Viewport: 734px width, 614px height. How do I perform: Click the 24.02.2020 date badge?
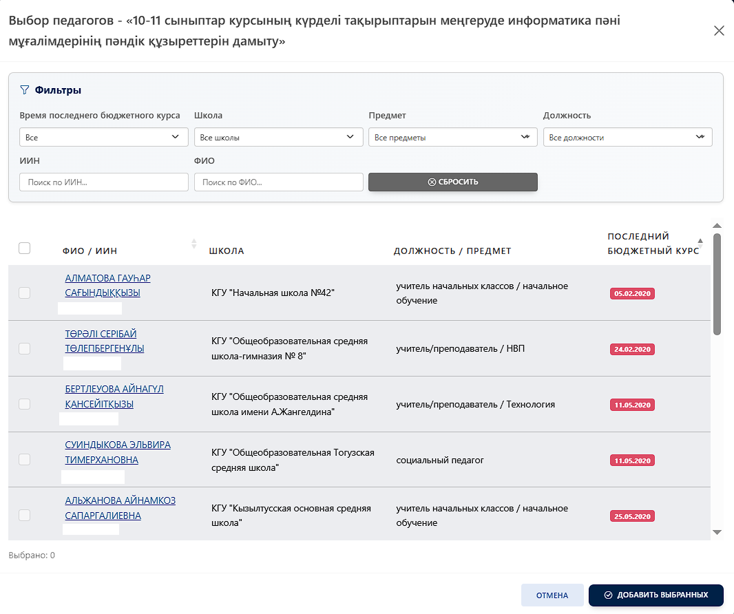(632, 350)
